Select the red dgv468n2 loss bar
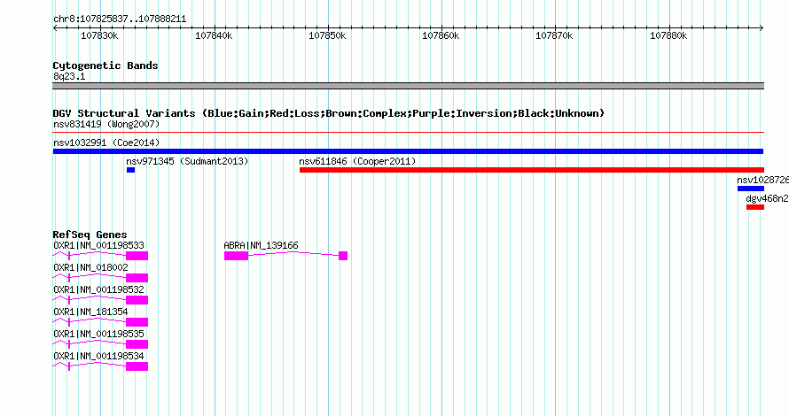The width and height of the screenshot is (789, 416). (x=755, y=207)
